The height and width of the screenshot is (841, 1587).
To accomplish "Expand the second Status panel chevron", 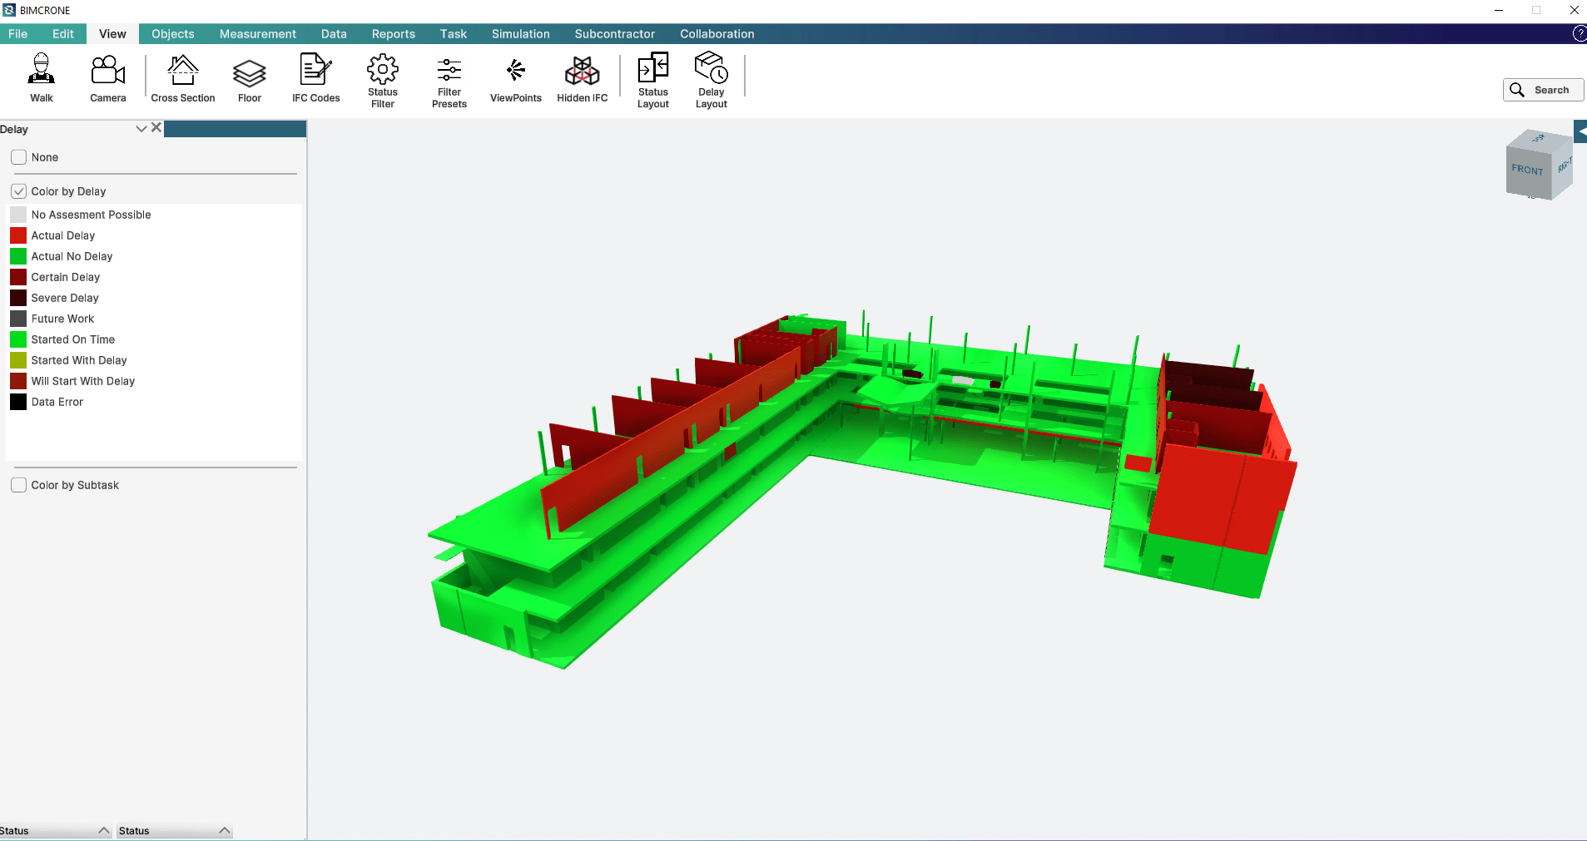I will click(x=224, y=830).
